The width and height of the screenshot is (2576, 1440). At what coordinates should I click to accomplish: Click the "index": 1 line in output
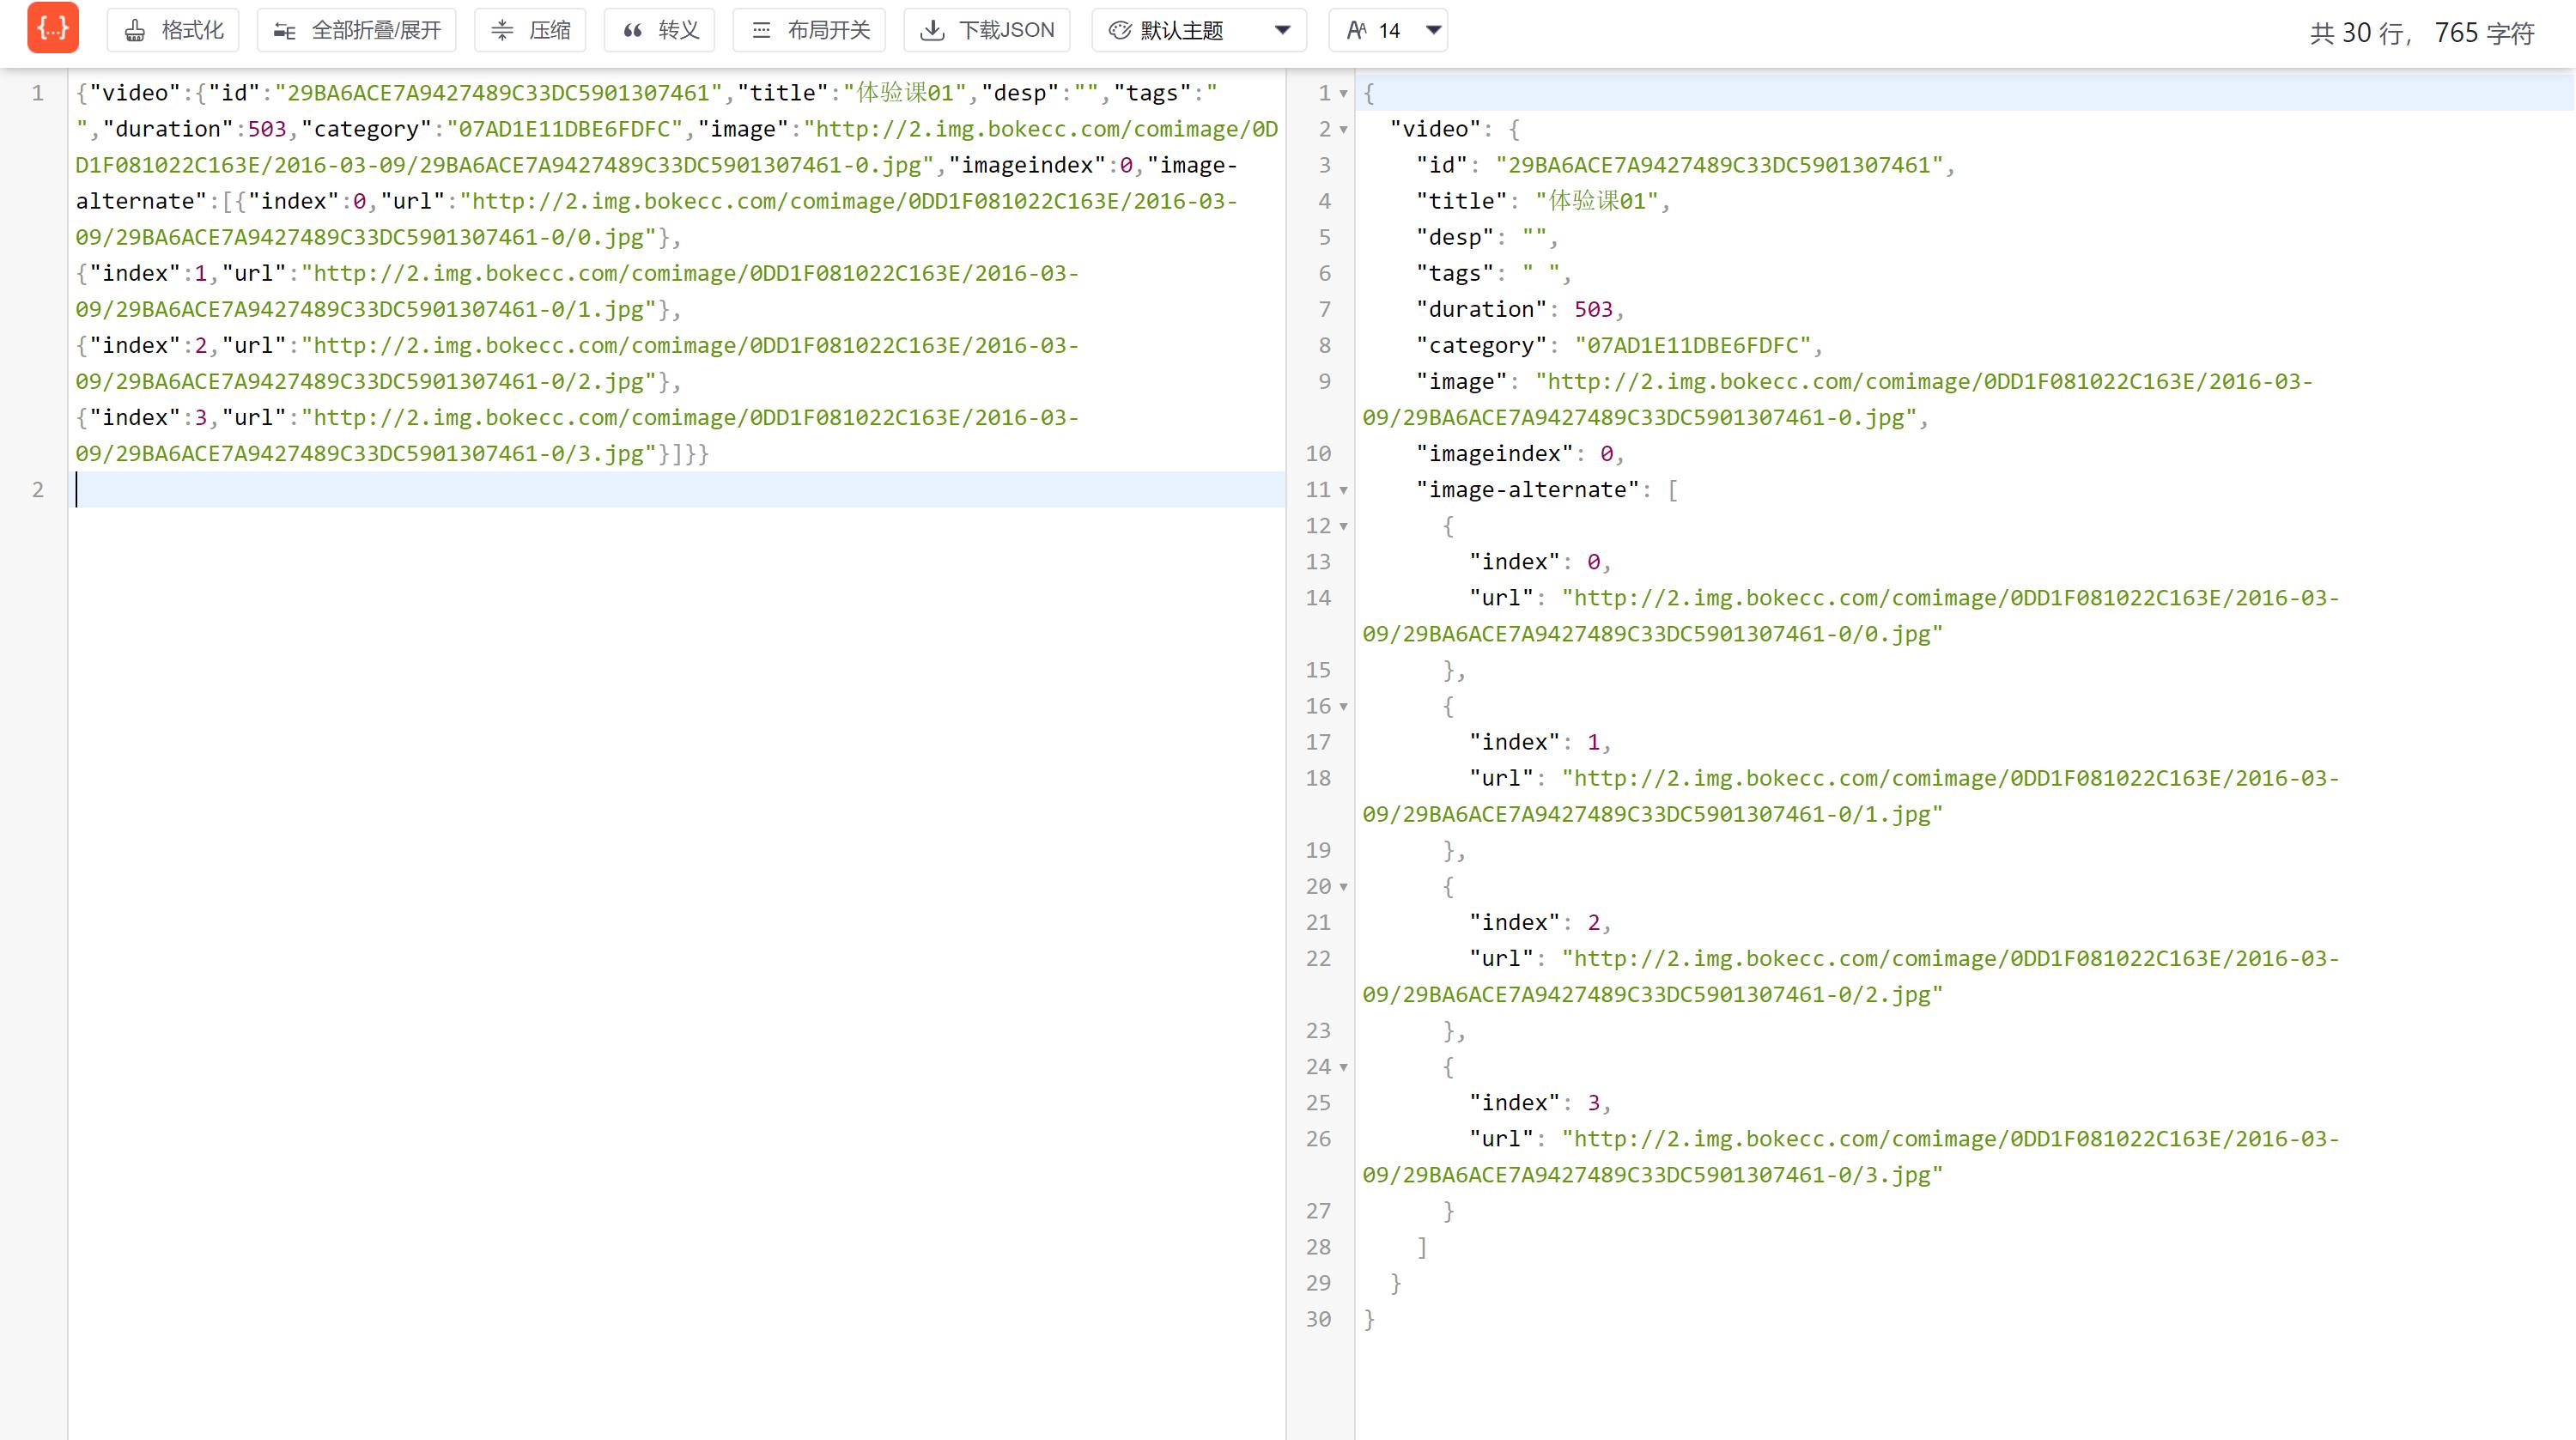point(1539,742)
